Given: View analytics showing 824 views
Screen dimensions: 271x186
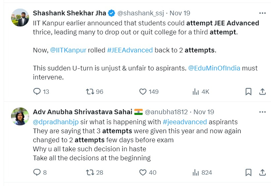Looking at the screenshot, I should pos(196,172).
